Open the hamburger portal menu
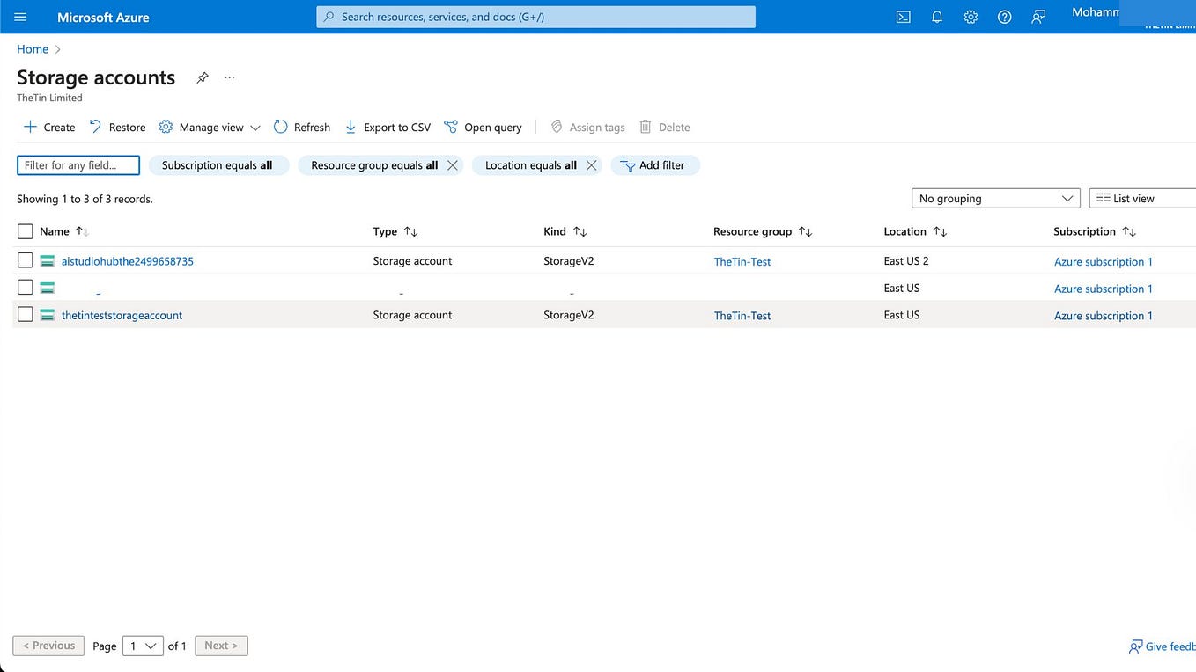The image size is (1196, 672). coord(16,16)
